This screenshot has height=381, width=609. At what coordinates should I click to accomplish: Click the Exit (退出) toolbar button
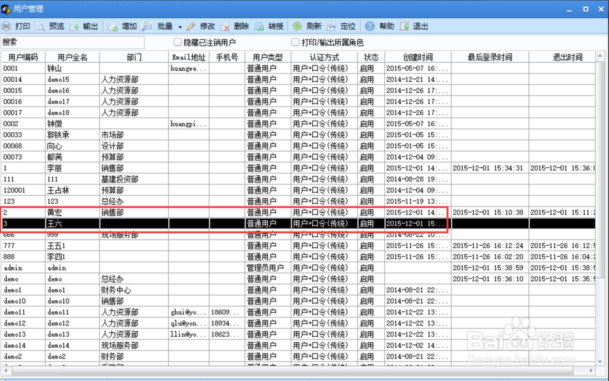point(404,26)
